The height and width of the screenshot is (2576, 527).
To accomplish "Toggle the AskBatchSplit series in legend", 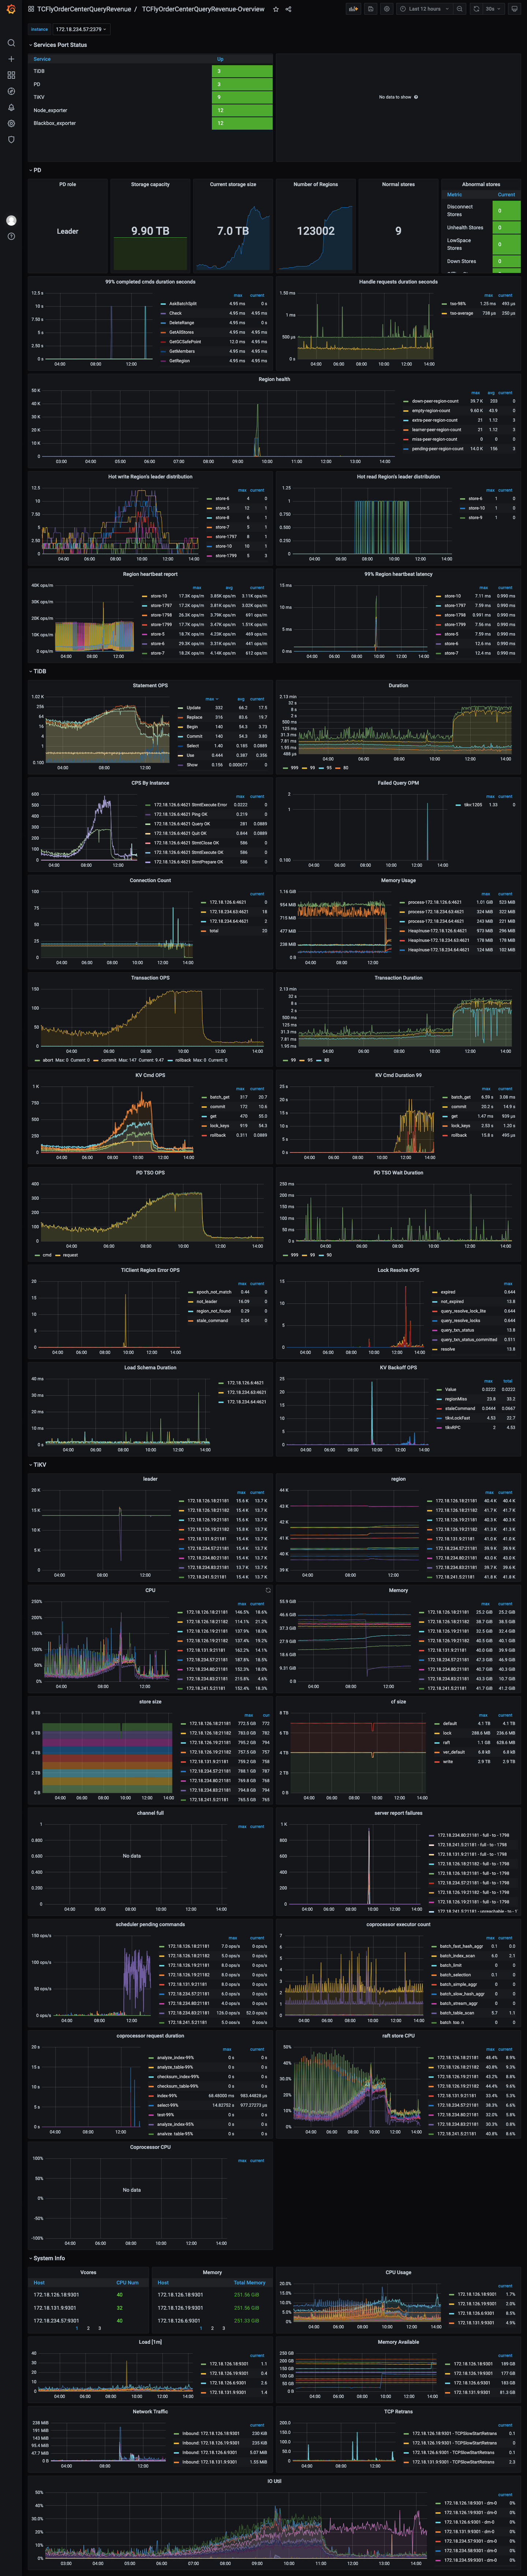I will [x=183, y=303].
